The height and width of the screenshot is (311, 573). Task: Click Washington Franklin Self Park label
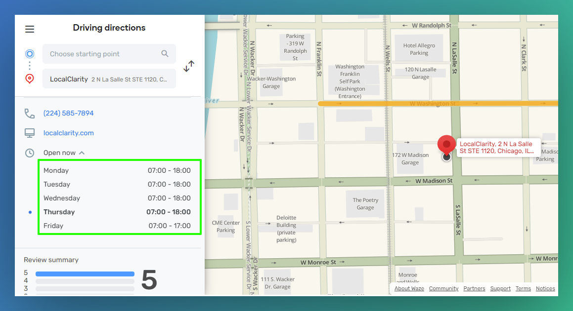coord(350,81)
